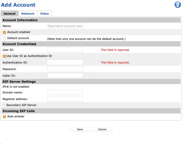Click the Name input field

[65, 26]
